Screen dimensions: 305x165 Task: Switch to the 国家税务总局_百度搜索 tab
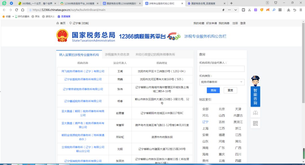click(x=206, y=3)
